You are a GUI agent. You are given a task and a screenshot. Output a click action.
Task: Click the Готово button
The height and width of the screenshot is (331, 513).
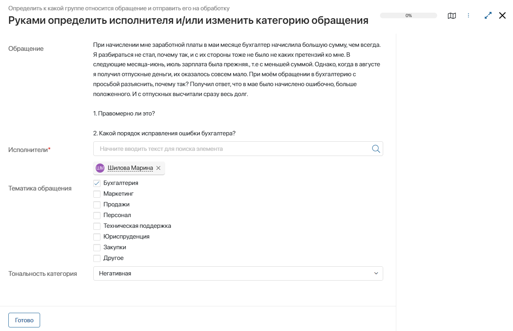[24, 320]
